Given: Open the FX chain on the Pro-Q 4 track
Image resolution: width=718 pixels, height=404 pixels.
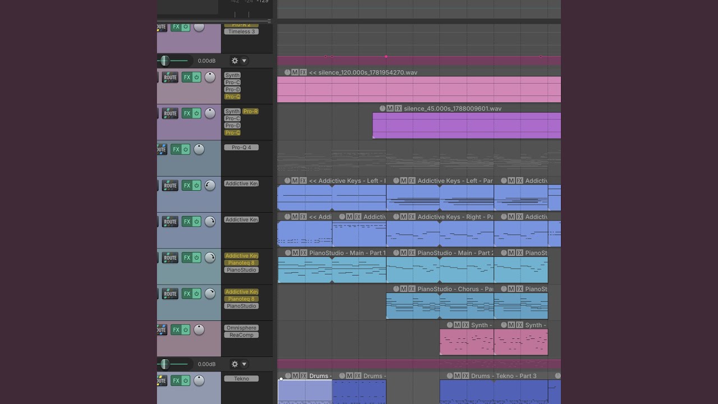Looking at the screenshot, I should [x=176, y=149].
